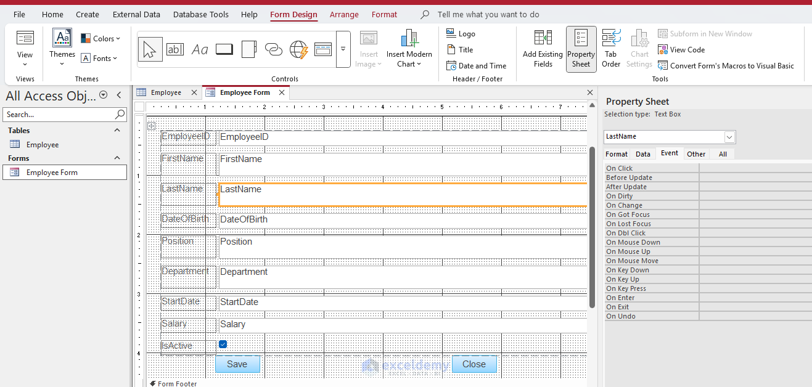Close the Employee Form tab
The height and width of the screenshot is (387, 812).
coord(282,92)
